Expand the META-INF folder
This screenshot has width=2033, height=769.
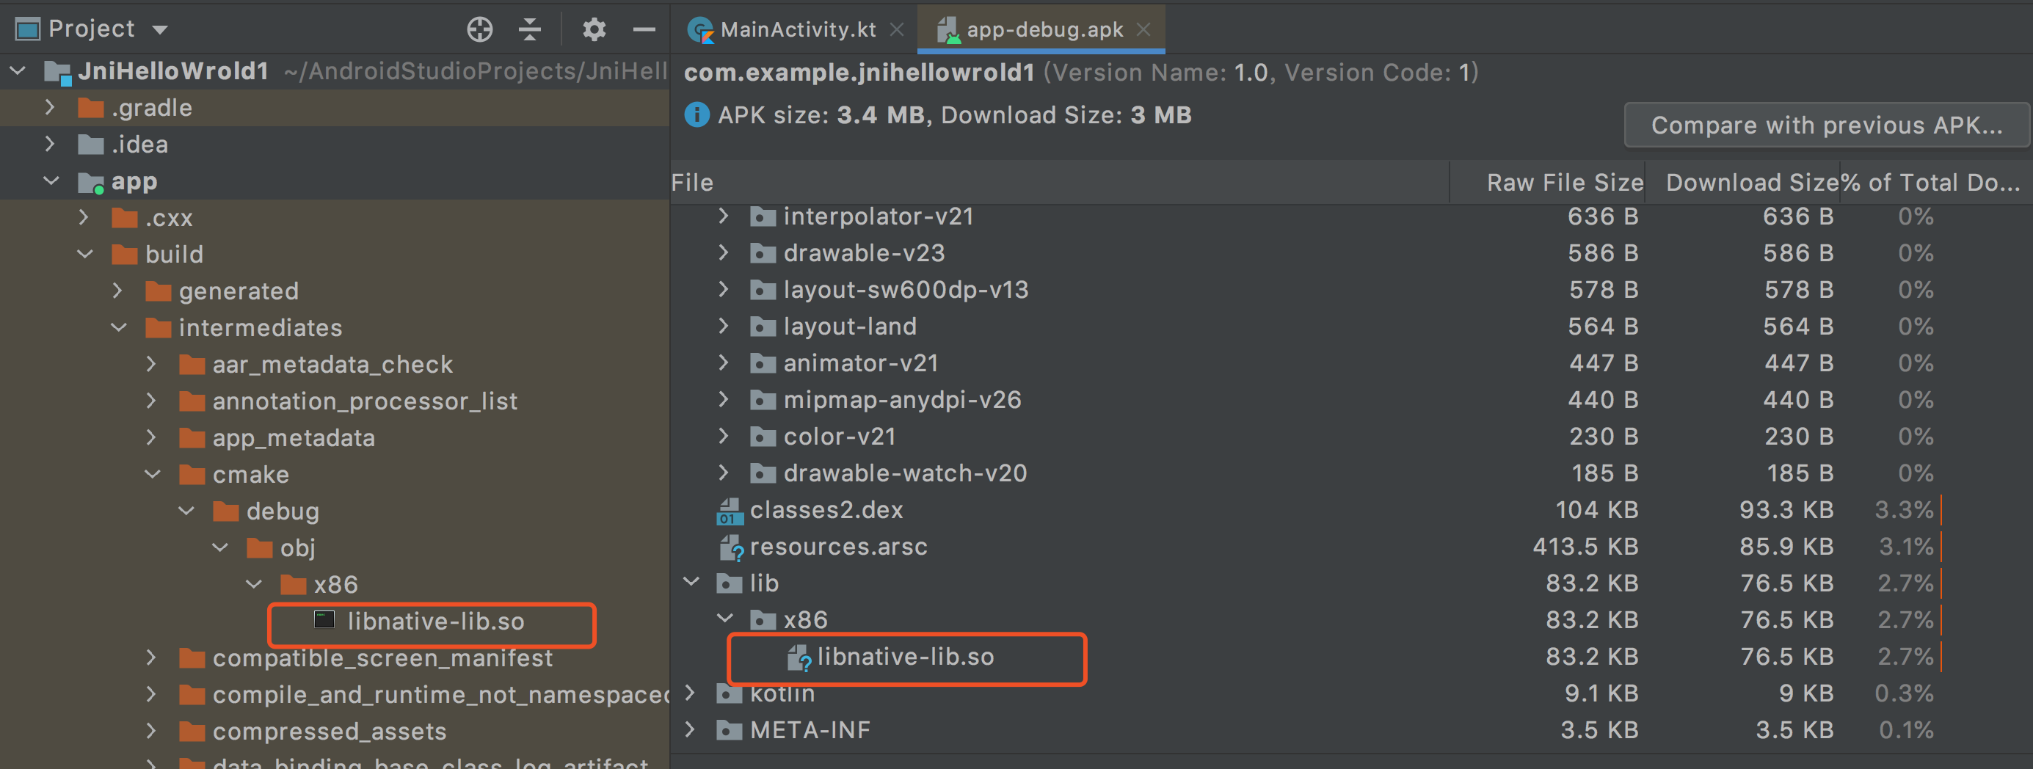691,729
